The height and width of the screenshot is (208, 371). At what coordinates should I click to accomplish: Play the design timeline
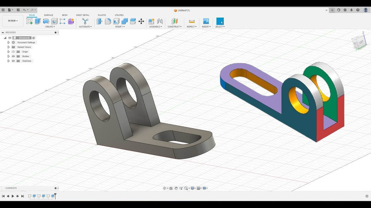(x=13, y=196)
